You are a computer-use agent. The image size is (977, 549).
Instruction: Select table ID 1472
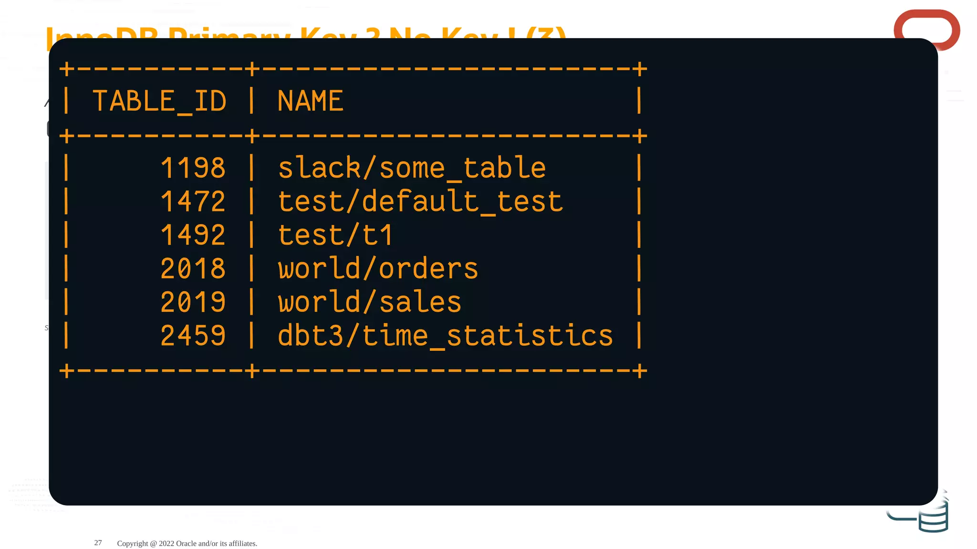193,201
